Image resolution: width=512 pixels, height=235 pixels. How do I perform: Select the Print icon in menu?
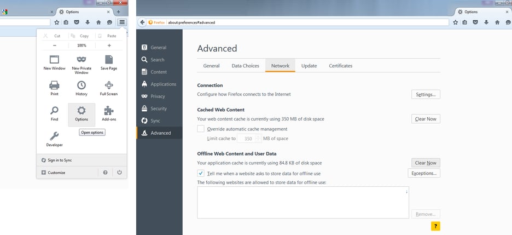coord(54,85)
